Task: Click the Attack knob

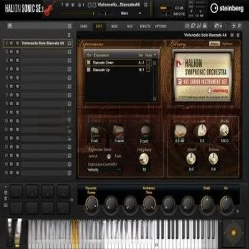Action: coord(191,159)
